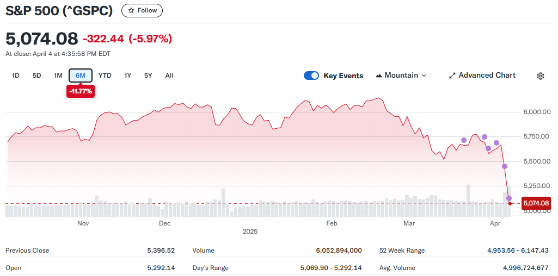Open the Advanced Chart link

click(482, 76)
